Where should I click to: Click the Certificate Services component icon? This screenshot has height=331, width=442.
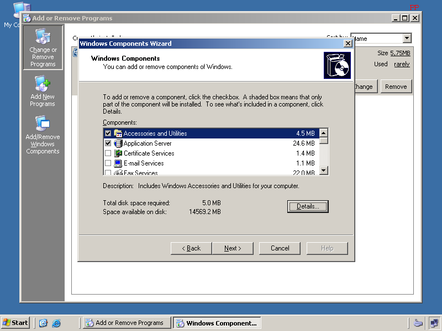[x=118, y=153]
